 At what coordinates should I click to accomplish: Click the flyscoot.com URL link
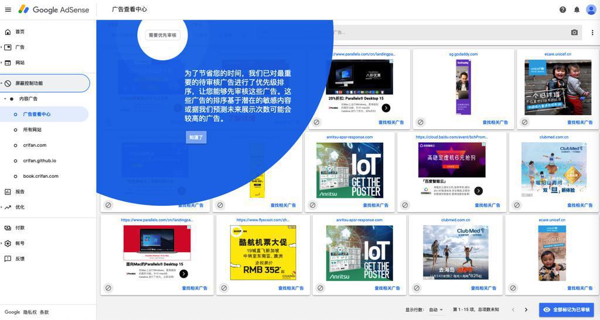point(263,220)
